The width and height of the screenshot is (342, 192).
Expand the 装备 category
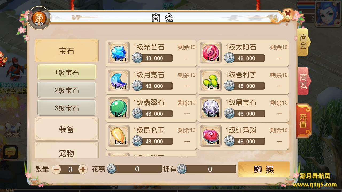[x=67, y=129]
